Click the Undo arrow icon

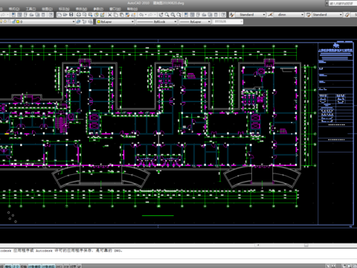[x=141, y=15]
